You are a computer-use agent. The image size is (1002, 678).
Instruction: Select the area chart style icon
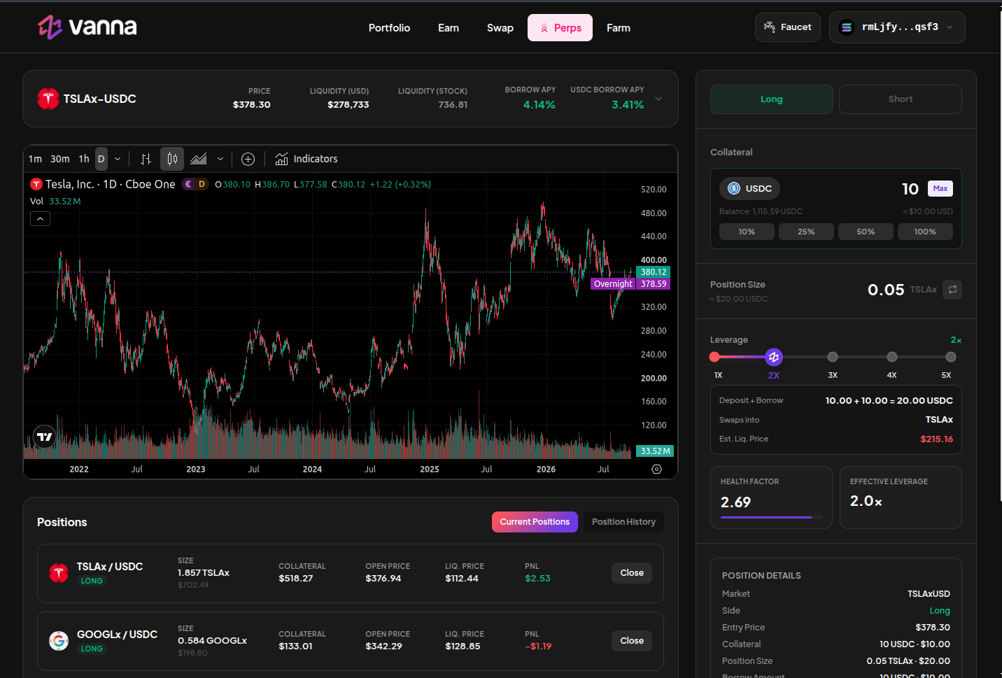click(x=199, y=159)
